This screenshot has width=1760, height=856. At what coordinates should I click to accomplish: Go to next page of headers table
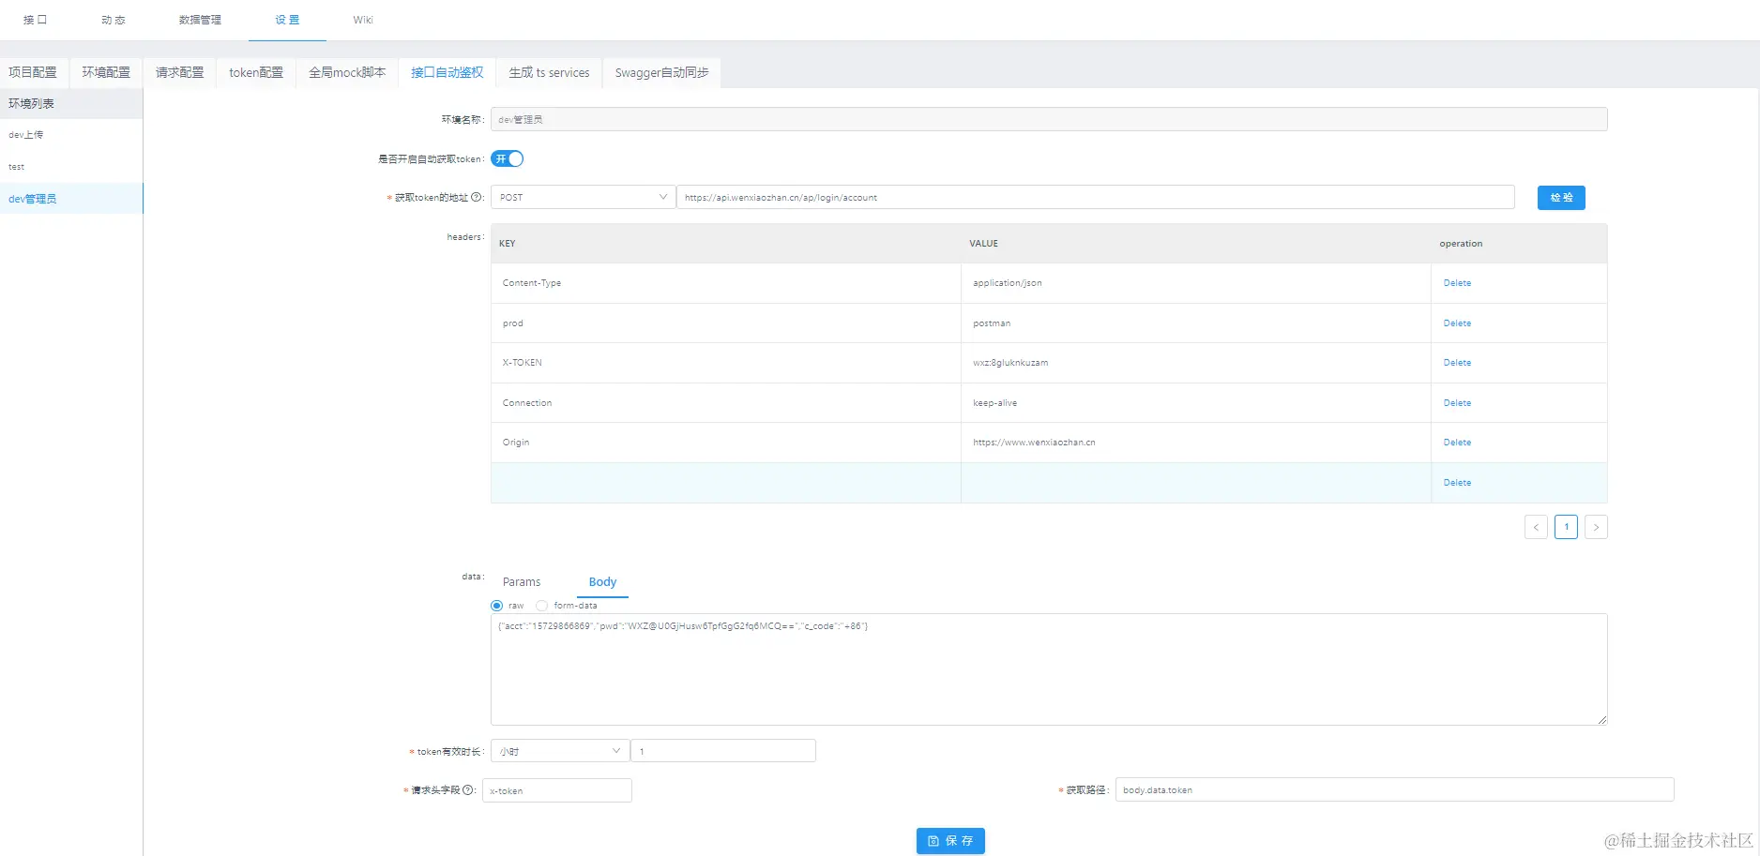coord(1596,527)
